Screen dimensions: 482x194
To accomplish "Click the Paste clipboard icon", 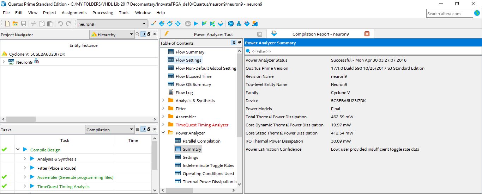I will click(50, 24).
